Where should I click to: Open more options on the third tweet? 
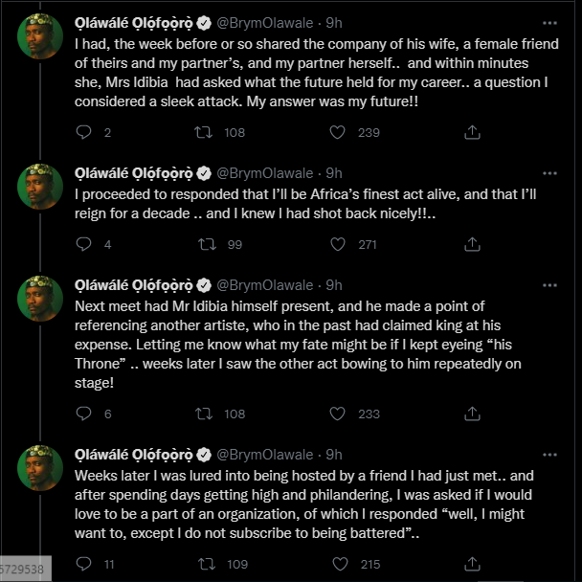[x=549, y=284]
